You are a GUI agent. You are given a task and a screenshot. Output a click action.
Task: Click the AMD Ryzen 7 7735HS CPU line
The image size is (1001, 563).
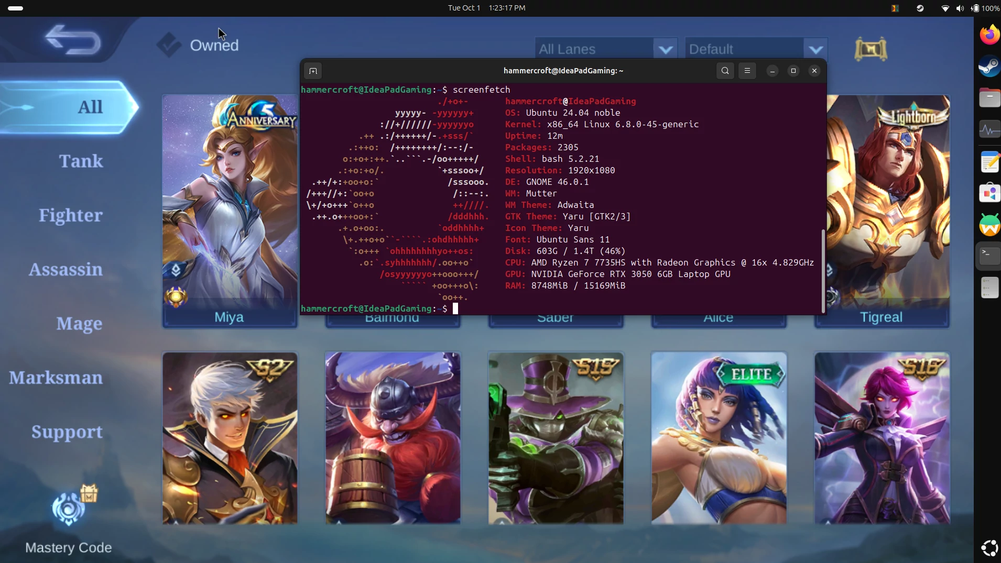(659, 262)
